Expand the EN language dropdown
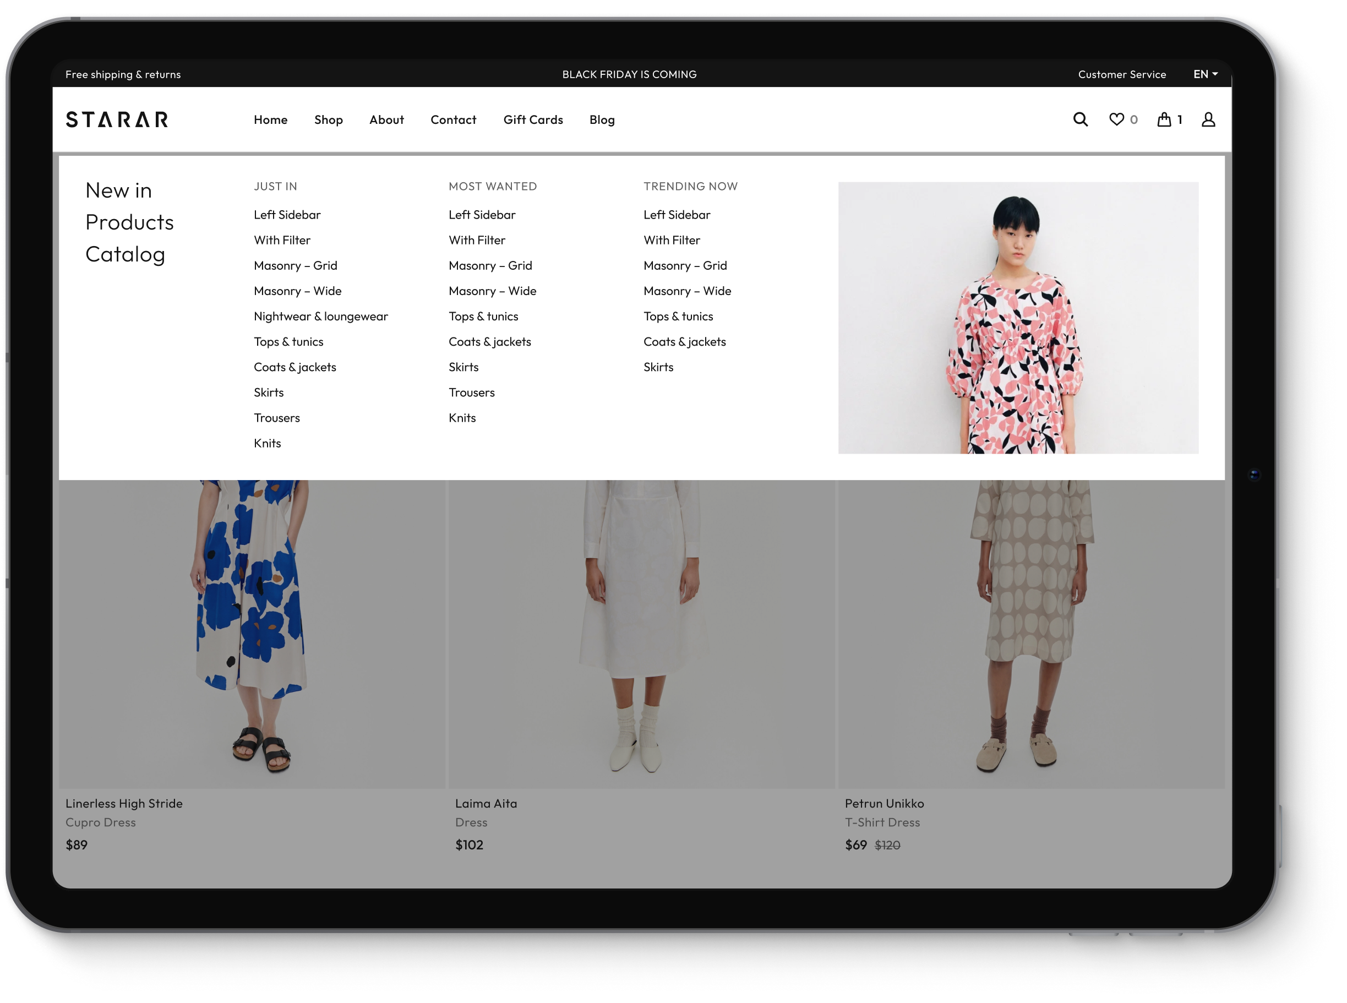The height and width of the screenshot is (1003, 1347). coord(1205,74)
